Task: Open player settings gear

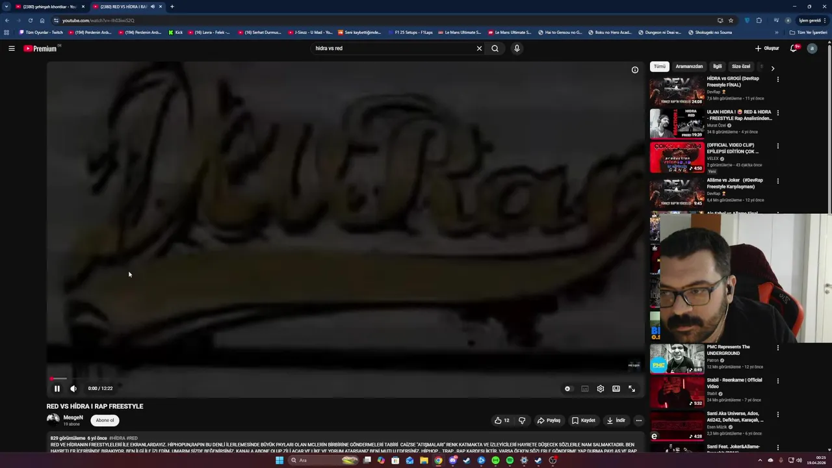Action: pyautogui.click(x=601, y=389)
